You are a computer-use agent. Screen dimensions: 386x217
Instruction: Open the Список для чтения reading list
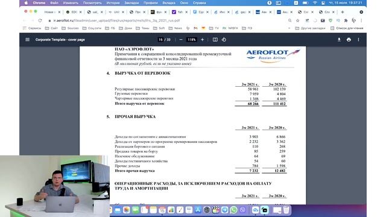pyautogui.click(x=347, y=28)
